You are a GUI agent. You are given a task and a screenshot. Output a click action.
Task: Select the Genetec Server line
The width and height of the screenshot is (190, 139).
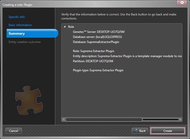[x=99, y=32]
